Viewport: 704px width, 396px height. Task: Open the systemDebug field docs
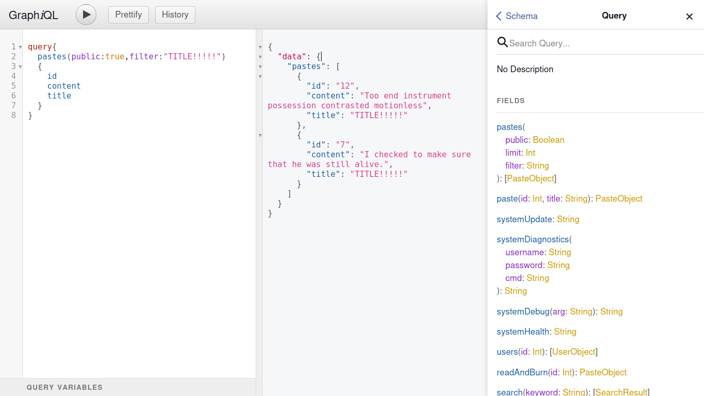(523, 311)
